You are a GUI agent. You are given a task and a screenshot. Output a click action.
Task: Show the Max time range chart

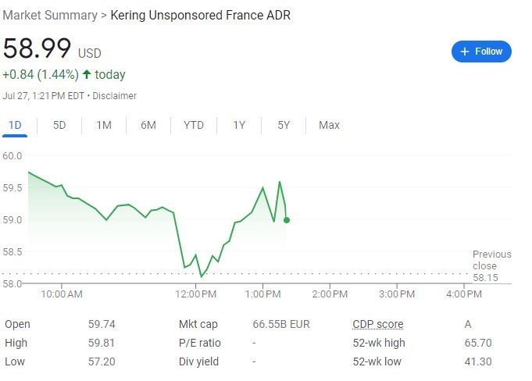coord(329,125)
